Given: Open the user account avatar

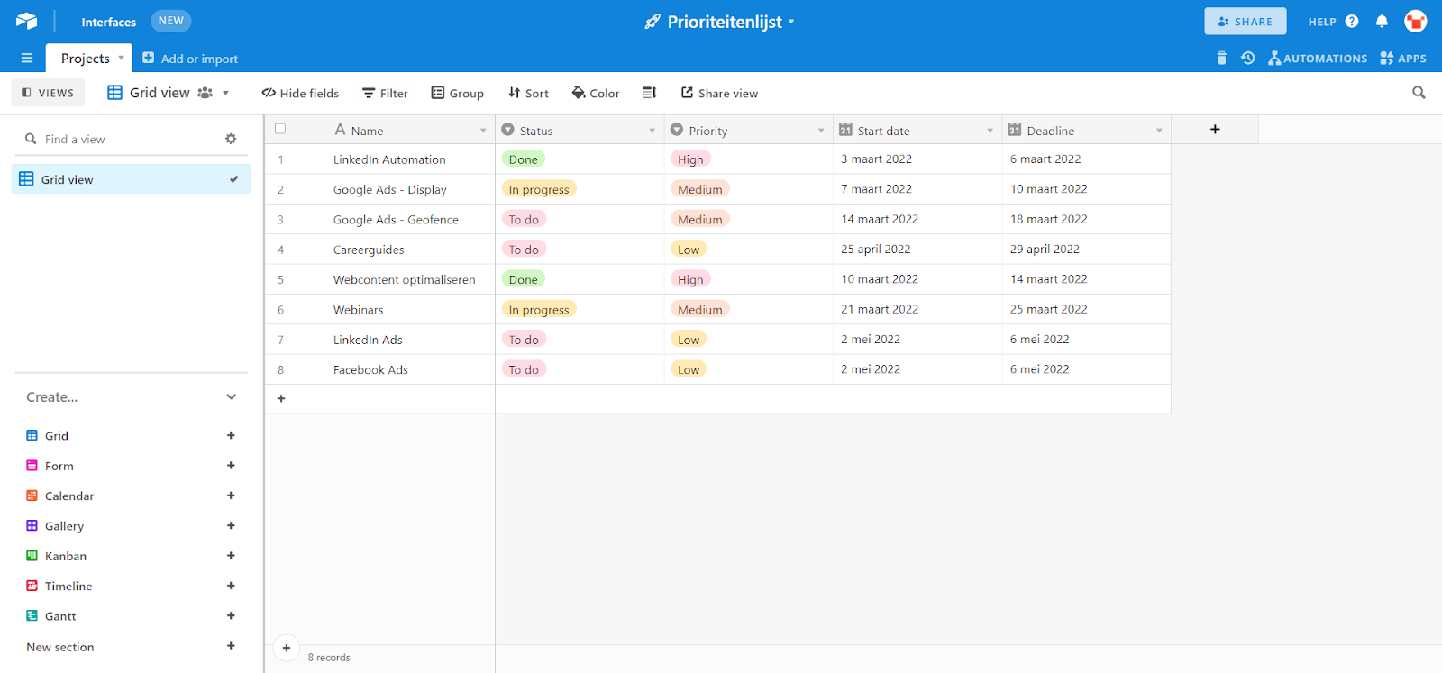Looking at the screenshot, I should point(1416,21).
